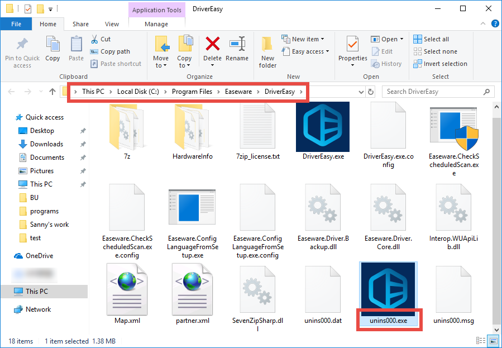Click the red Delete icon
The width and height of the screenshot is (502, 348).
pyautogui.click(x=213, y=44)
